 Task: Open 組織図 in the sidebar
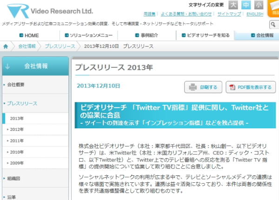(35, 178)
